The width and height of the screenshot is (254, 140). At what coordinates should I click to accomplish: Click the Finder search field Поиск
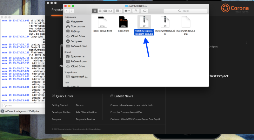tap(185, 11)
